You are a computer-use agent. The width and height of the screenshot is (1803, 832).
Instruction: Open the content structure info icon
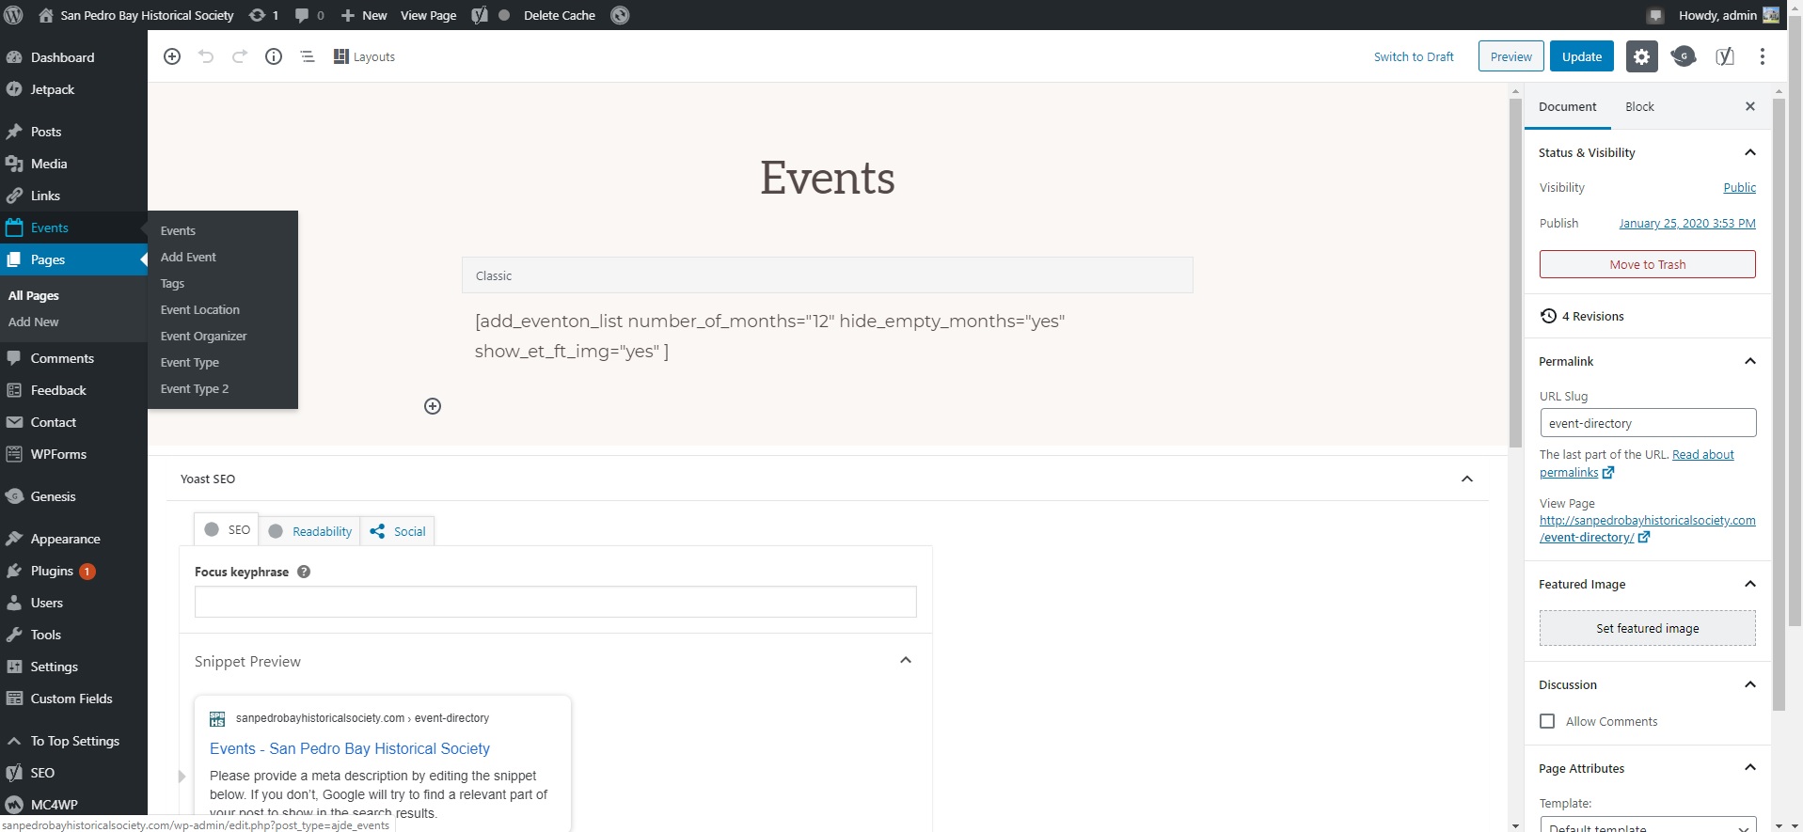(274, 56)
